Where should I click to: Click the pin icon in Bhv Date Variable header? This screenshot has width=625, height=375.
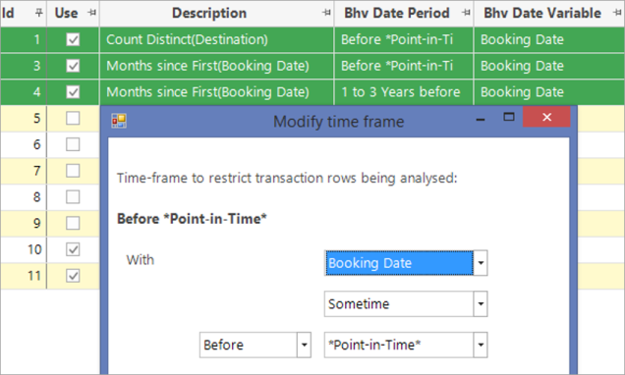pyautogui.click(x=617, y=13)
